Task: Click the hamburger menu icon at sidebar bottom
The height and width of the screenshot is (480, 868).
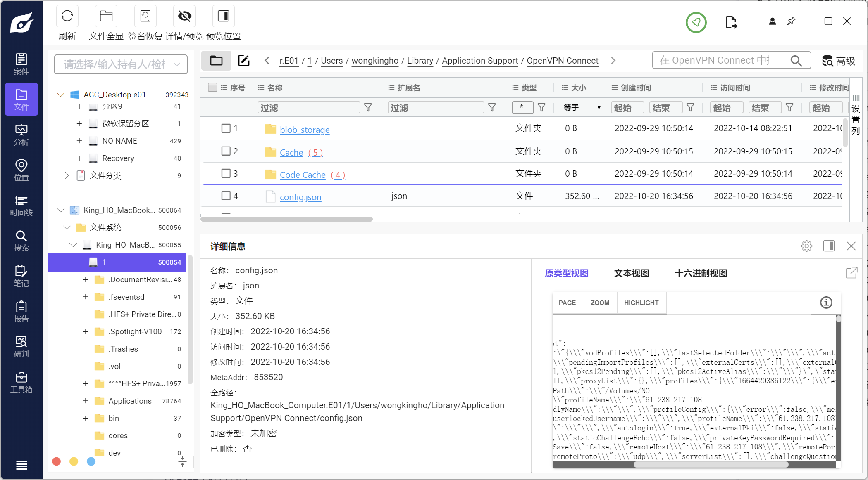Action: 21,465
